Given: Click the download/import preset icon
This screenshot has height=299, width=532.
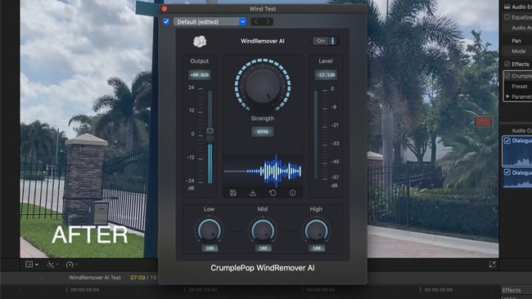Looking at the screenshot, I should pyautogui.click(x=253, y=193).
